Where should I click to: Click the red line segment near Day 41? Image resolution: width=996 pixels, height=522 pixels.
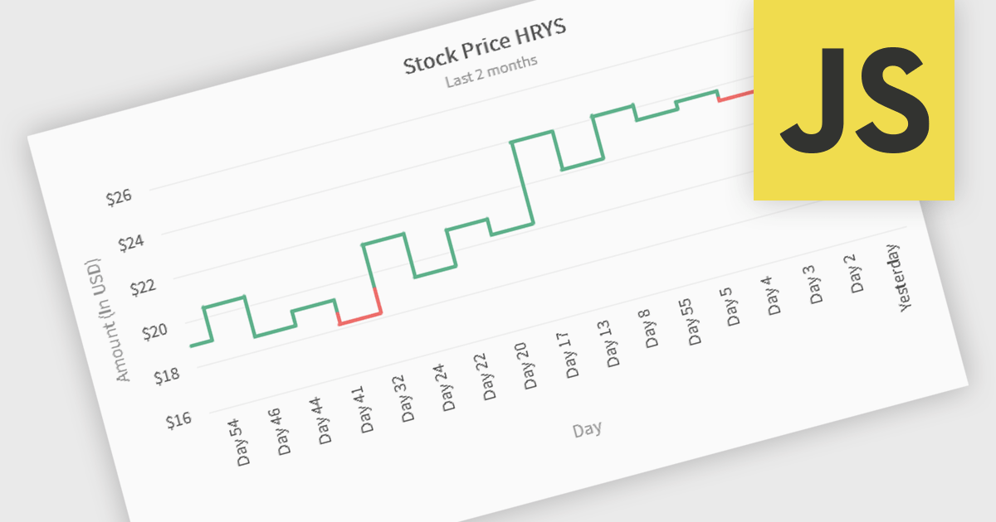point(359,317)
